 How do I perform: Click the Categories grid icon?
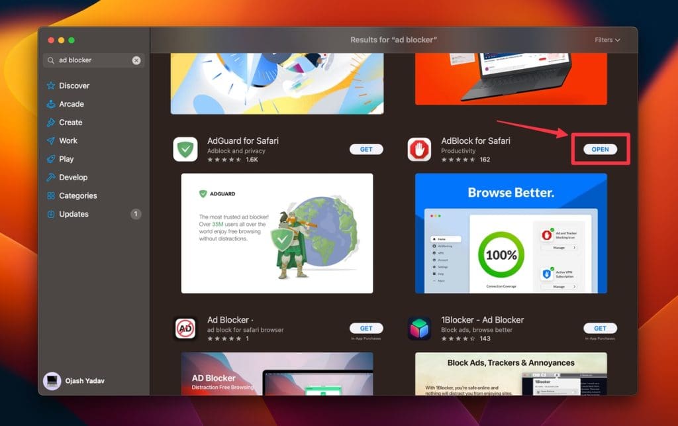click(x=51, y=195)
